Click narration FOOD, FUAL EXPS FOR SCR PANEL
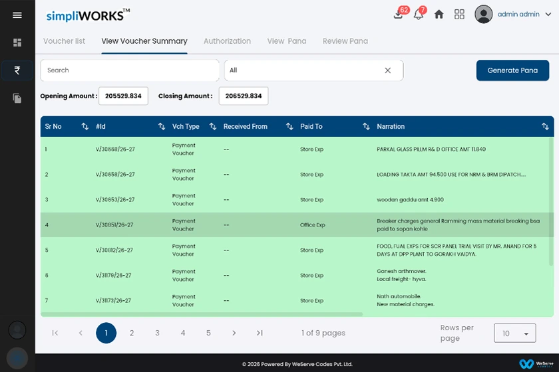The image size is (559, 372). point(457,250)
